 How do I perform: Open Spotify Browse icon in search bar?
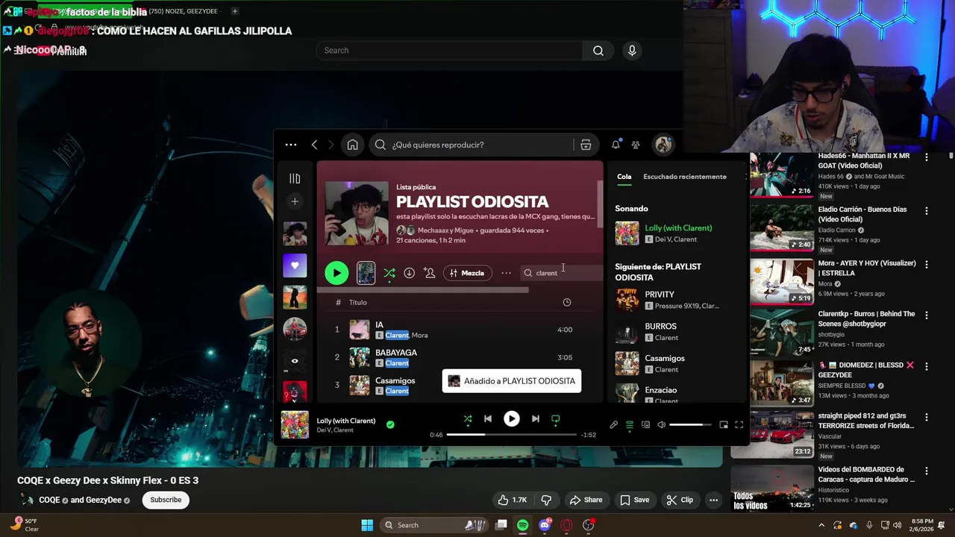tap(586, 145)
